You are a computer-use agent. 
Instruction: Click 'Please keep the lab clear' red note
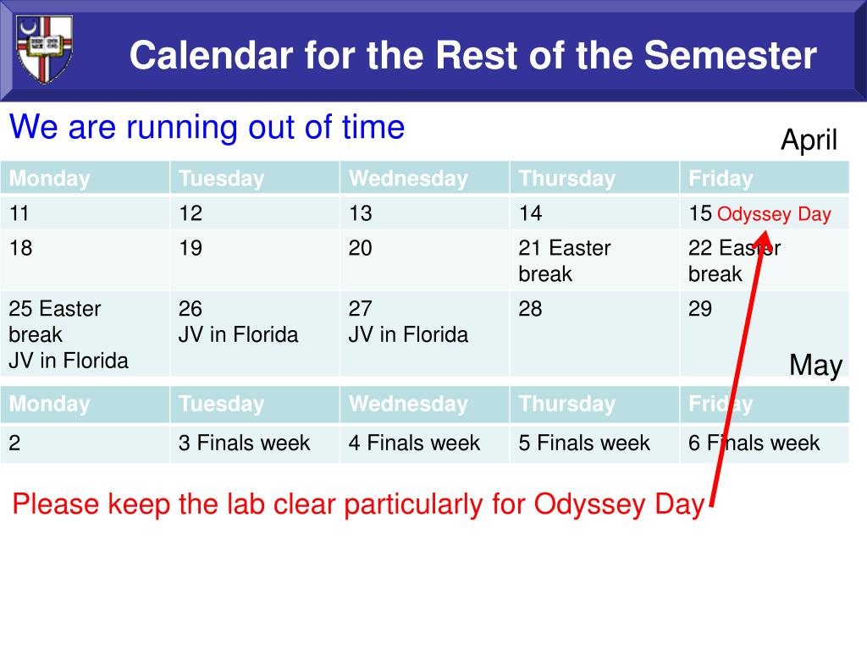tap(358, 504)
